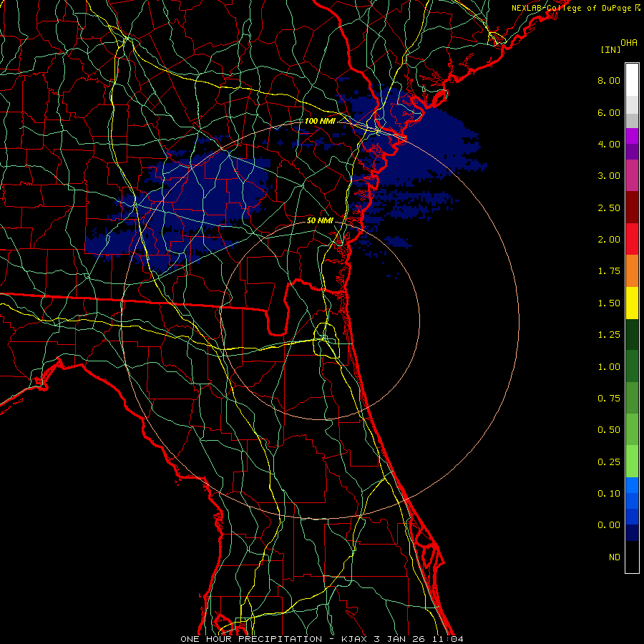This screenshot has width=644, height=644.
Task: Click the 1.50 legend value
Action: (609, 303)
